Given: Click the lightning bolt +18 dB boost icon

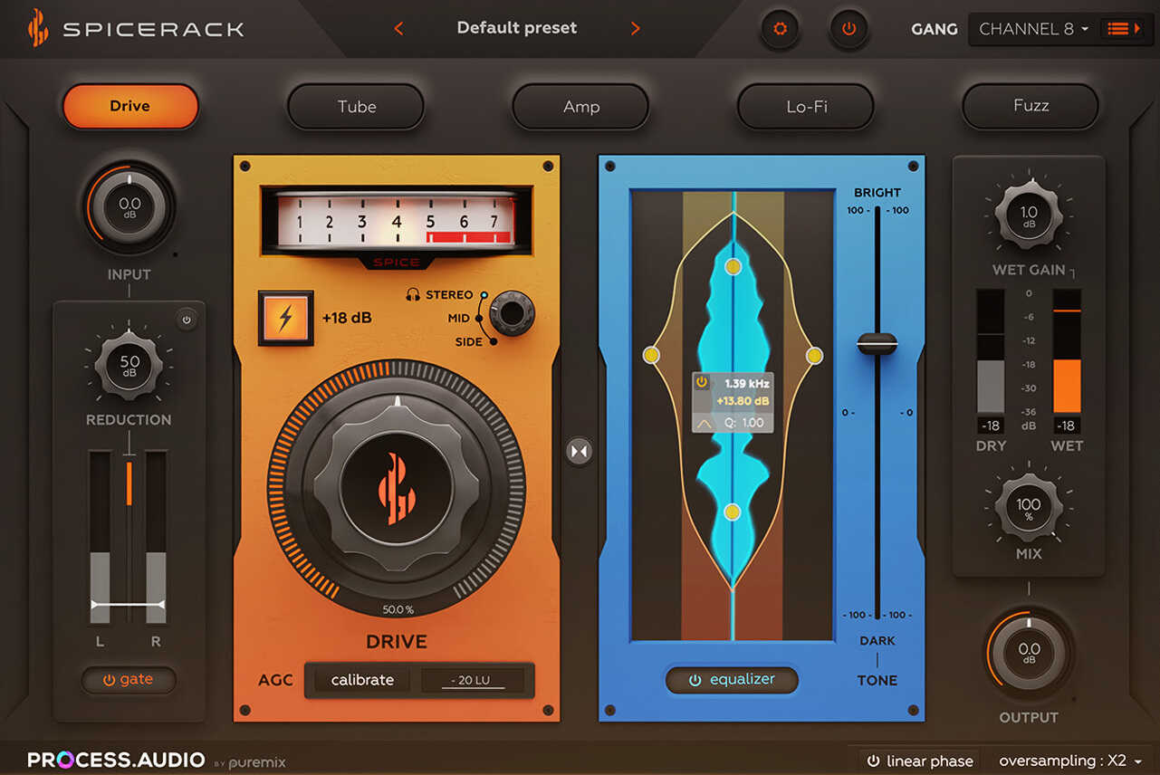Looking at the screenshot, I should (x=285, y=318).
